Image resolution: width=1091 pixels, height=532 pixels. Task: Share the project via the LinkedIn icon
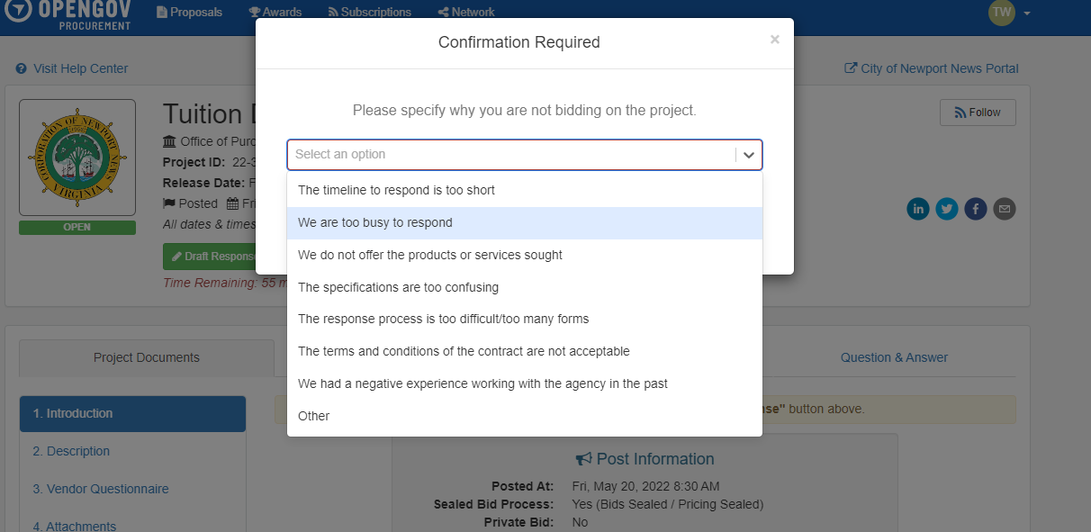(x=918, y=208)
